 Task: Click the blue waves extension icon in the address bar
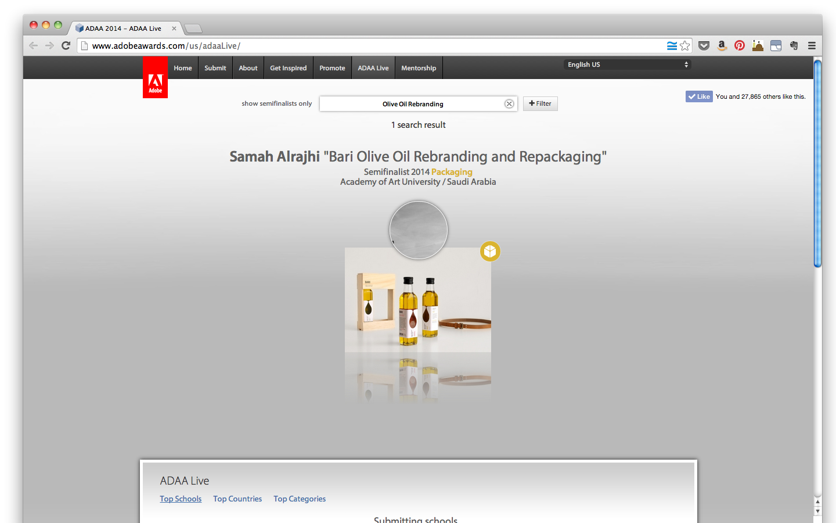(672, 45)
